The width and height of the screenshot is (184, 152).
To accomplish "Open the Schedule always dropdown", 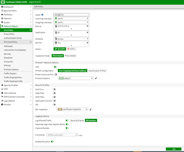I will click(x=71, y=39).
